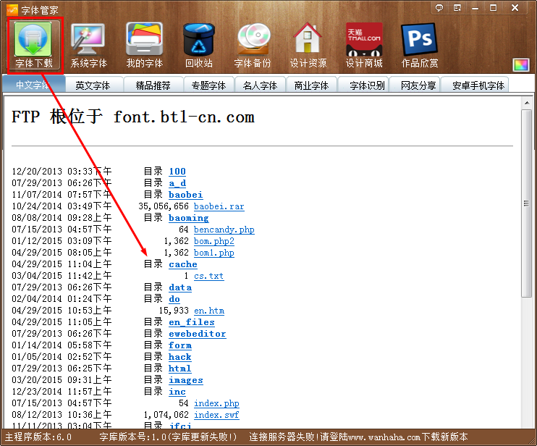The width and height of the screenshot is (537, 446).
Task: Open the html directory link
Action: (180, 369)
